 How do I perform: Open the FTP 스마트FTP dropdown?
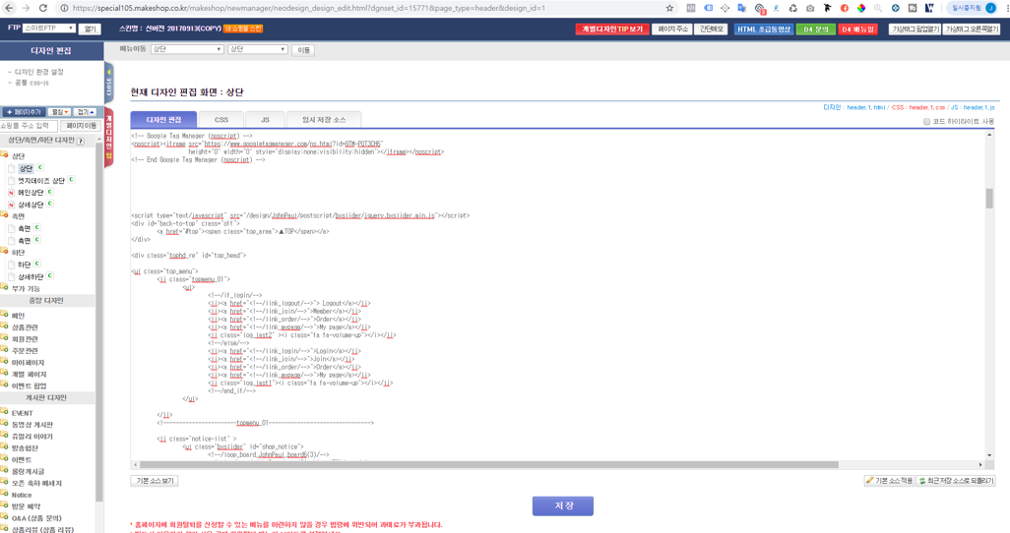(49, 29)
